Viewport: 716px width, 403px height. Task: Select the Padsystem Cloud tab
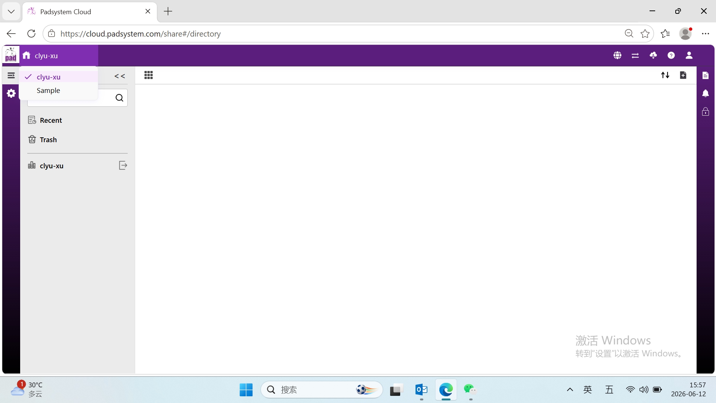[90, 12]
